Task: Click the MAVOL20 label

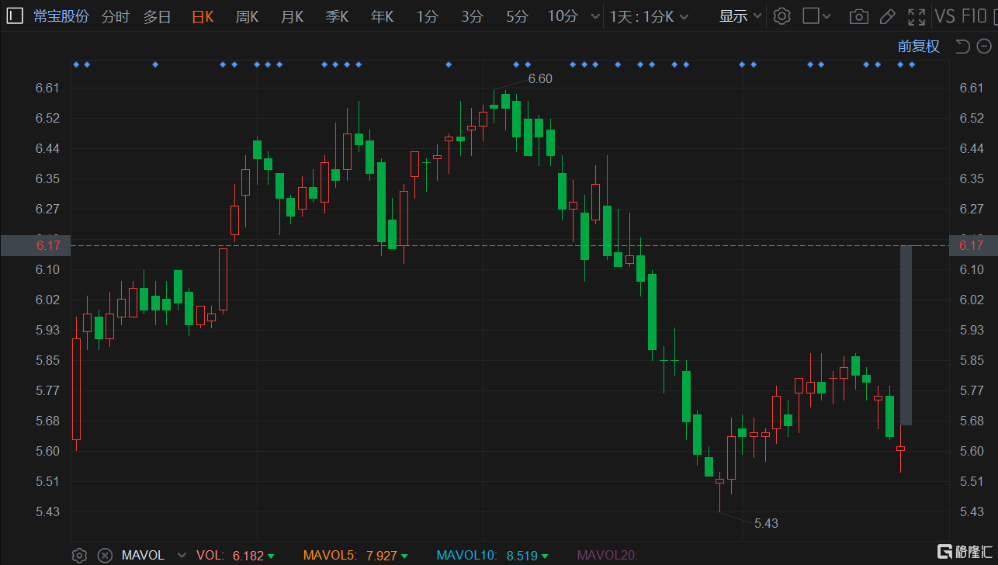Action: click(607, 556)
